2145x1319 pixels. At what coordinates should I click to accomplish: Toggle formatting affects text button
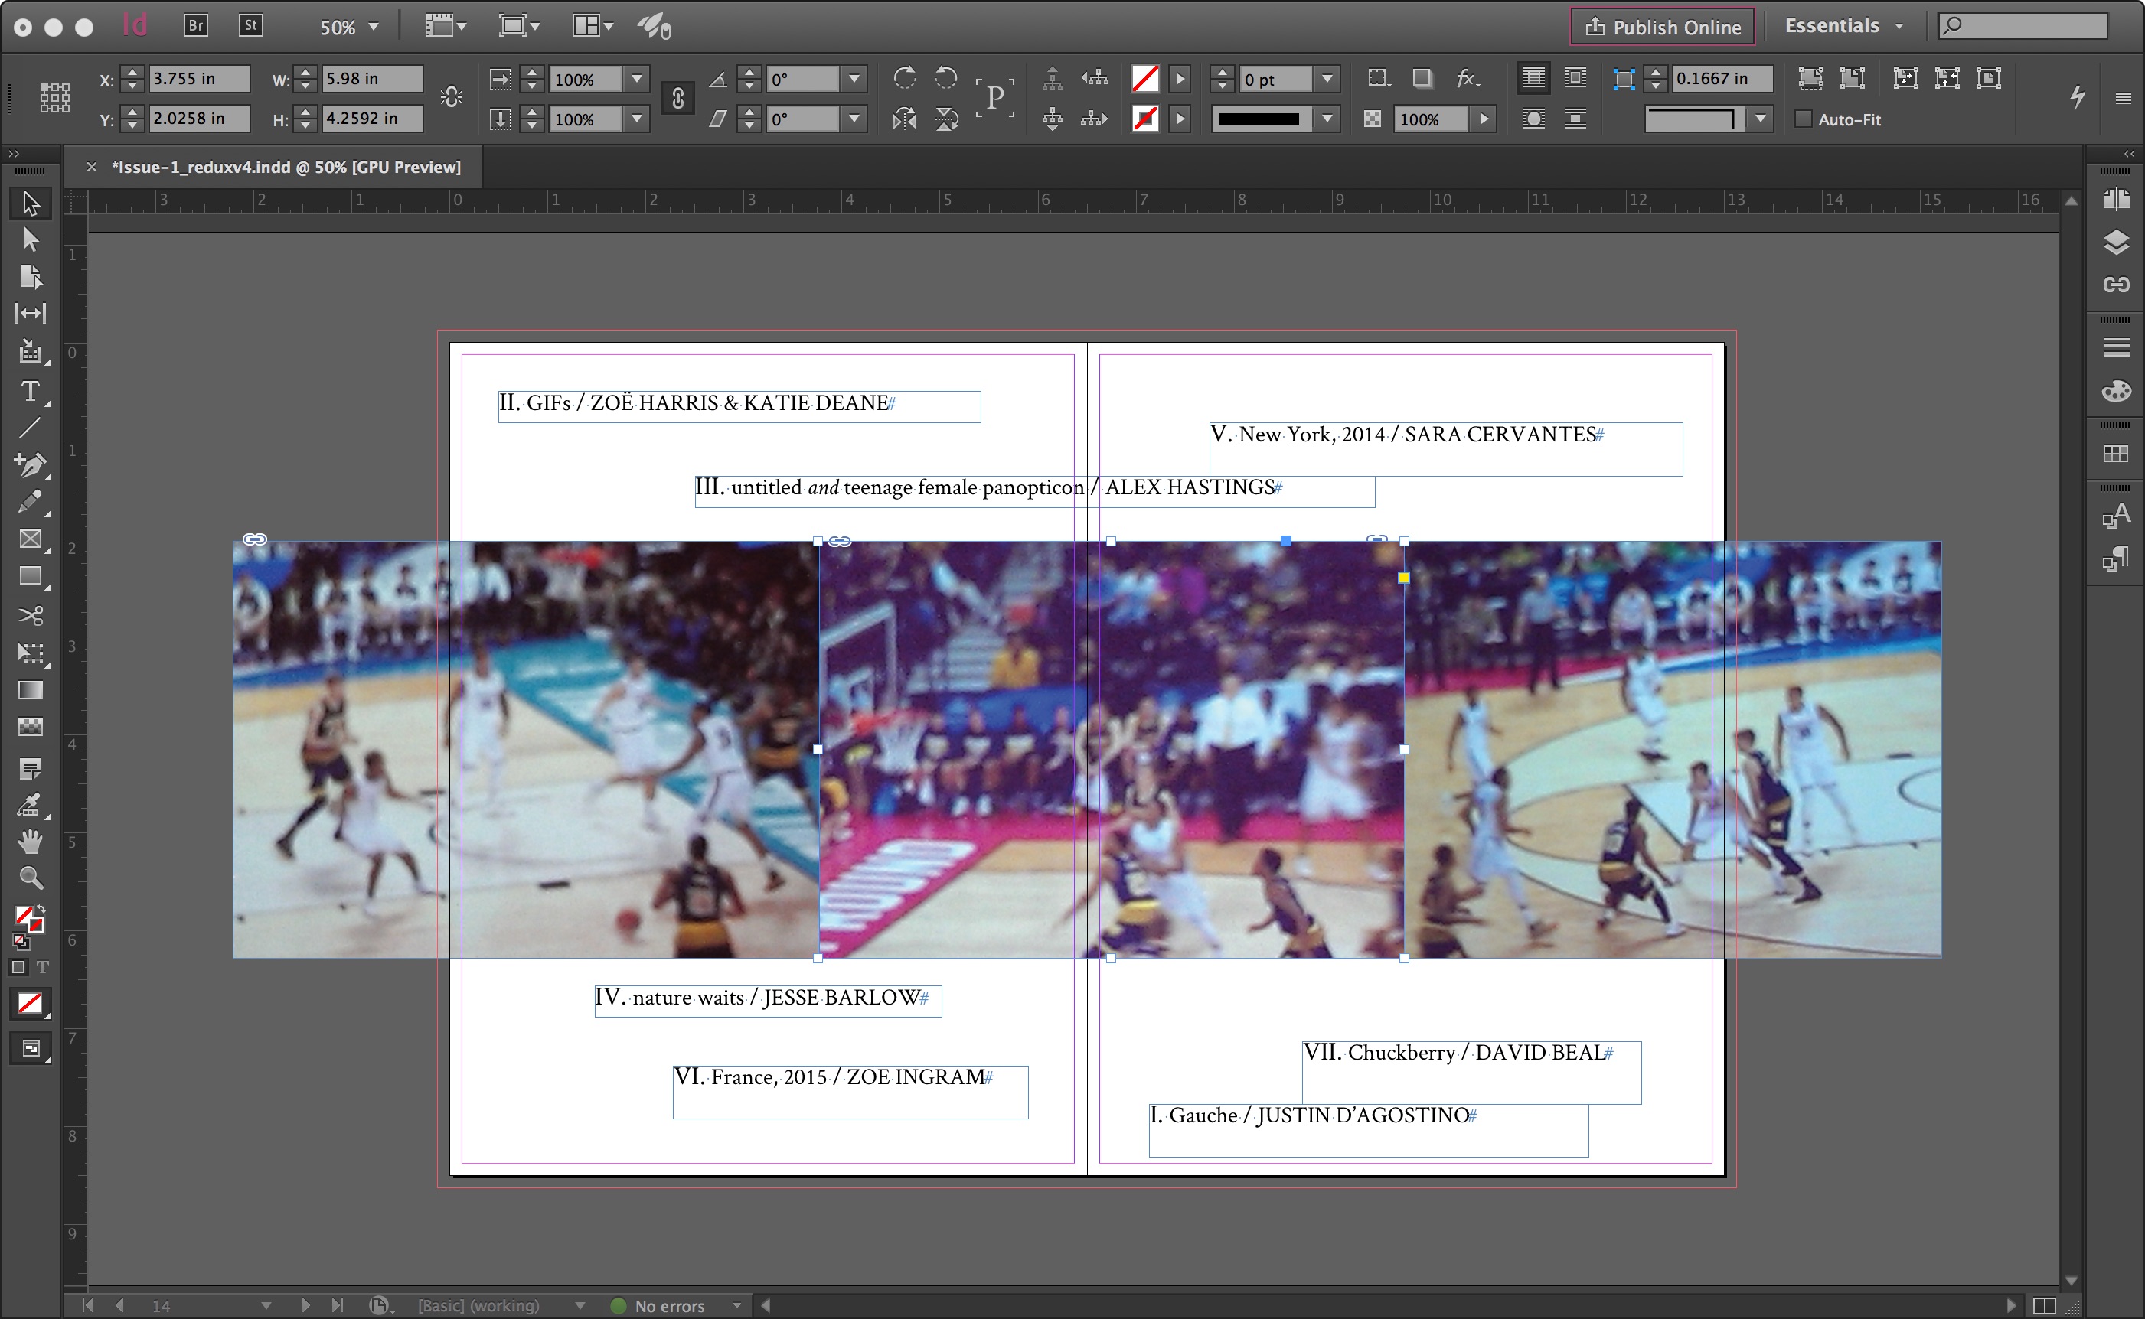[x=42, y=967]
